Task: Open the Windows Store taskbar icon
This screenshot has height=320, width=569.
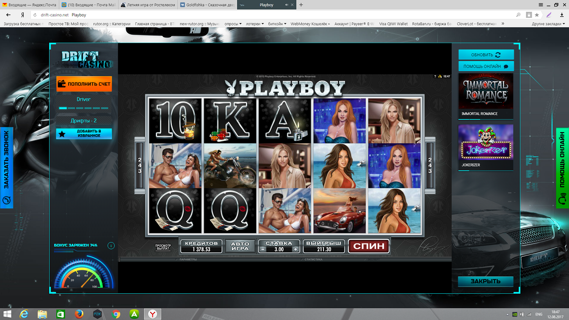Action: coord(61,314)
